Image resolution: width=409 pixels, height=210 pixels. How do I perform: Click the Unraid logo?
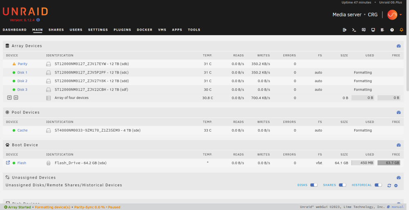pyautogui.click(x=25, y=11)
